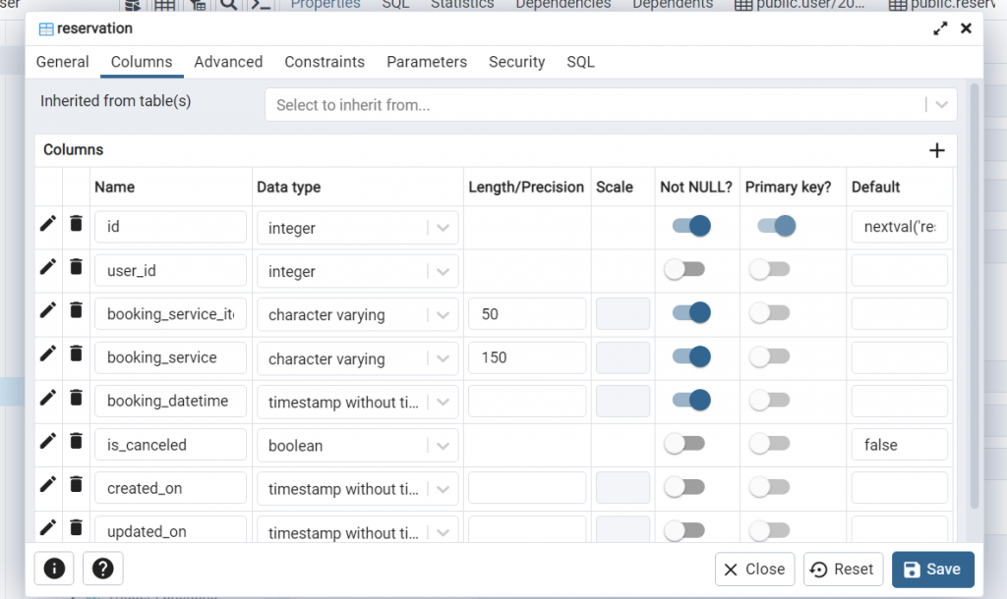Open the help question mark button

pyautogui.click(x=102, y=569)
